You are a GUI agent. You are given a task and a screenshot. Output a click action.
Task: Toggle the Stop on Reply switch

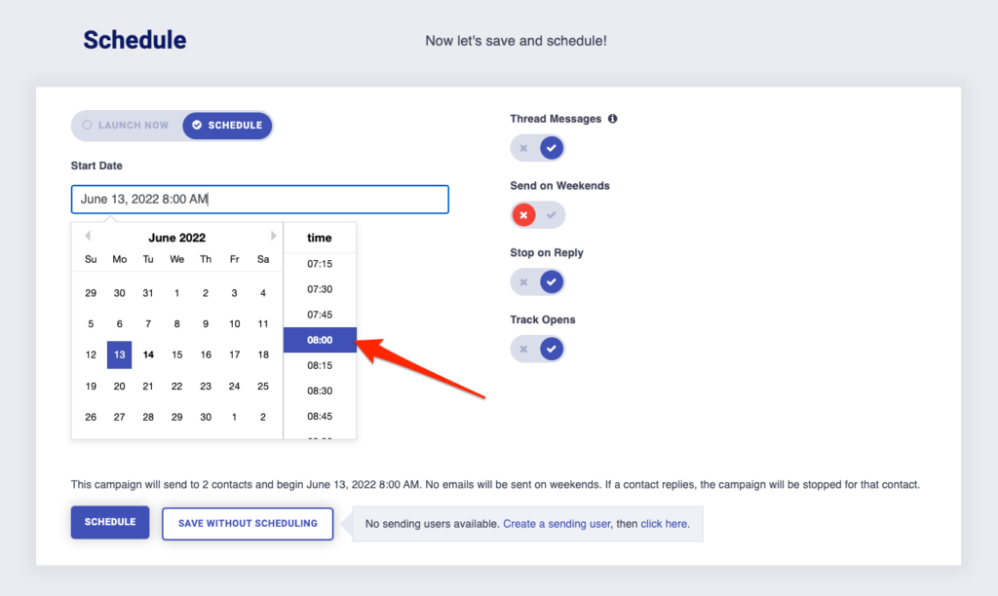(537, 281)
